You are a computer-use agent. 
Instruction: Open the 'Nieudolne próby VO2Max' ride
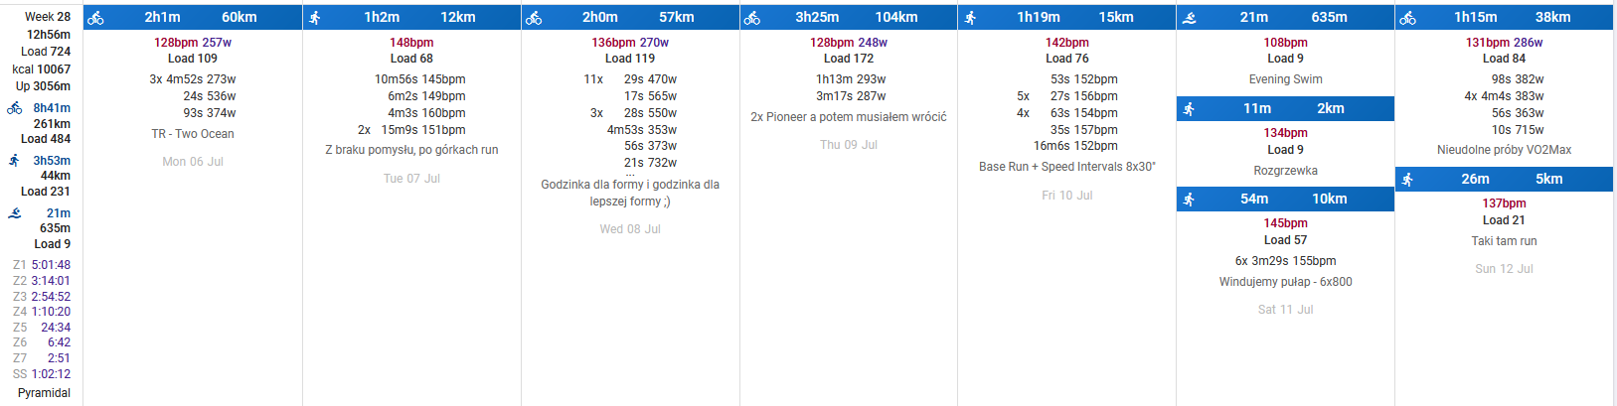coord(1504,150)
